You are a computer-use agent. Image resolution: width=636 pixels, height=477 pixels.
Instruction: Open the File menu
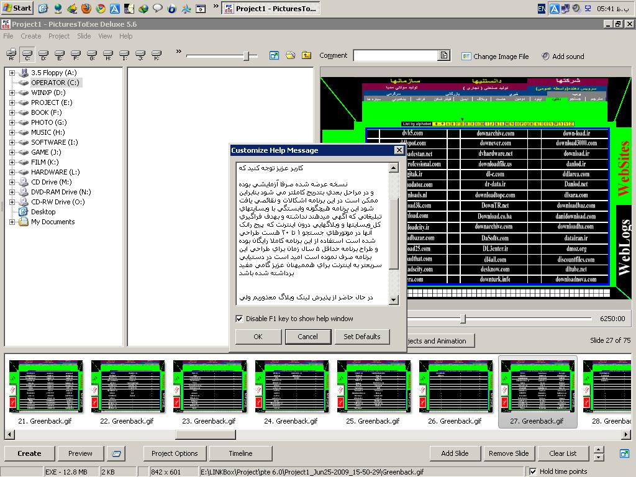point(8,36)
